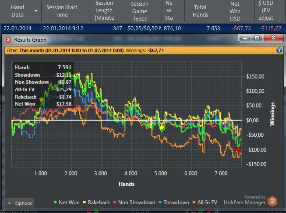Maximize the Results Graph window

pos(257,38)
